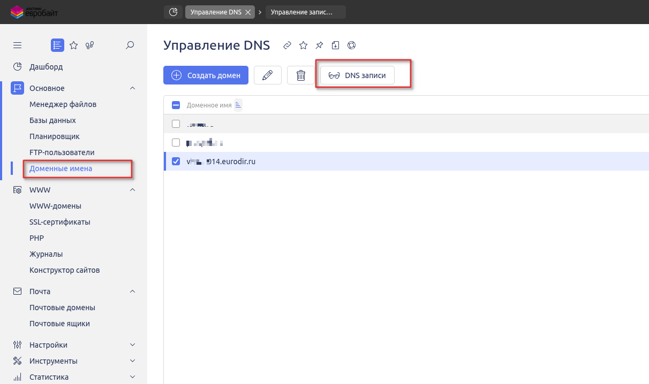Expand the Настройки section
Viewport: 649px width, 384px height.
click(132, 344)
